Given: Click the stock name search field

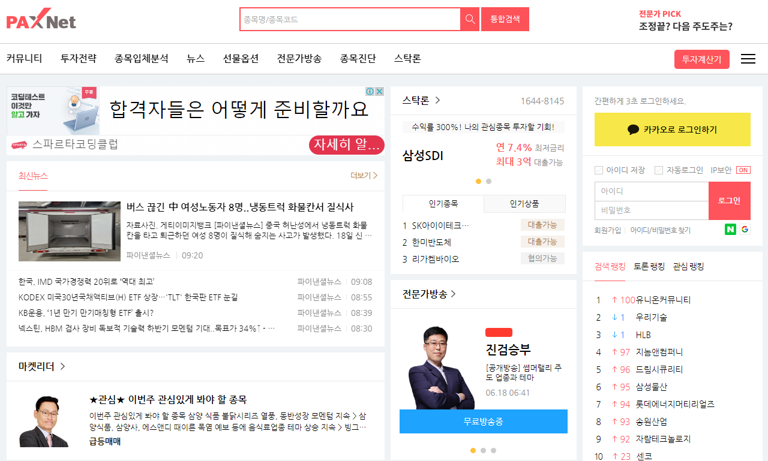Looking at the screenshot, I should pyautogui.click(x=350, y=19).
